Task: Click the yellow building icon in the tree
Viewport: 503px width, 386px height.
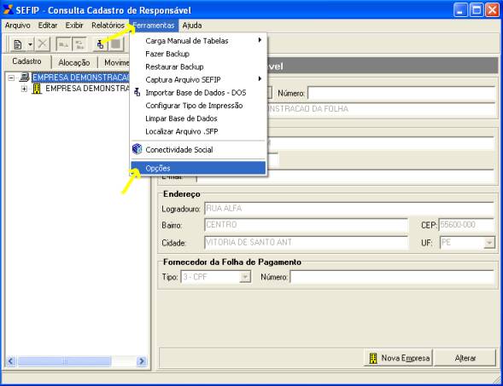Action: [x=37, y=89]
